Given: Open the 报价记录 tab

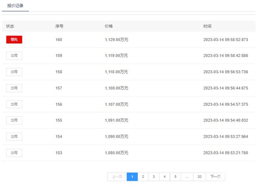Looking at the screenshot, I should pyautogui.click(x=15, y=6).
